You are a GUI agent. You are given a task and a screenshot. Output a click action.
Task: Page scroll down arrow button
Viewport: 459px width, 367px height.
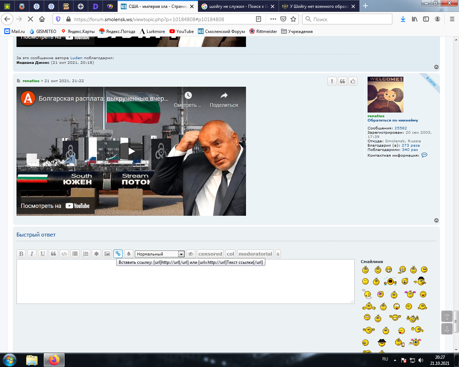[x=447, y=329]
